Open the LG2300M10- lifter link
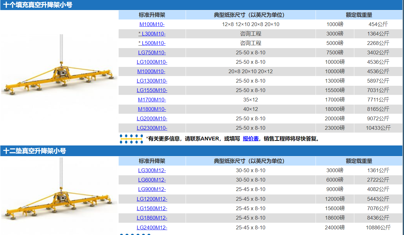The width and height of the screenshot is (404, 235). (x=152, y=128)
